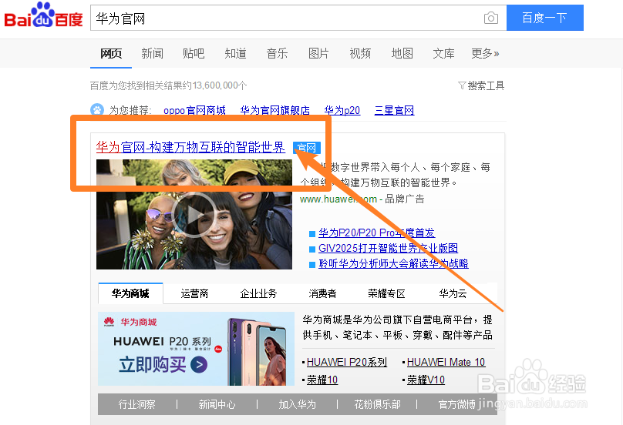Select the 华为商城 card tab
This screenshot has width=623, height=425.
[130, 293]
